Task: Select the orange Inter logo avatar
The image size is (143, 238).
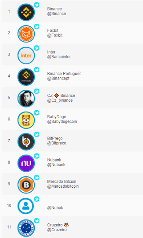Action: click(x=26, y=55)
